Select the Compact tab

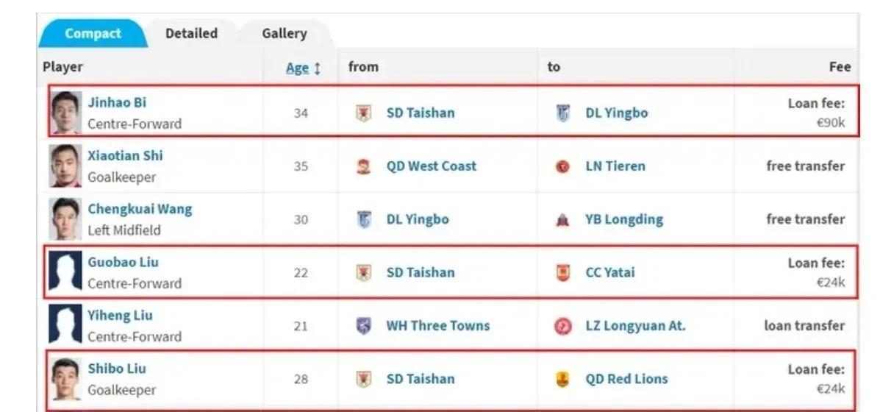click(x=93, y=34)
